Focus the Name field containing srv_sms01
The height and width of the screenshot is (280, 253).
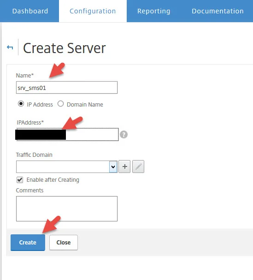pyautogui.click(x=67, y=88)
